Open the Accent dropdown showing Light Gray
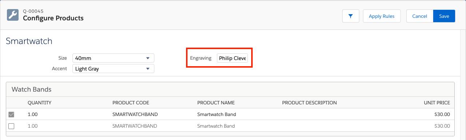This screenshot has height=140, width=466. point(113,68)
